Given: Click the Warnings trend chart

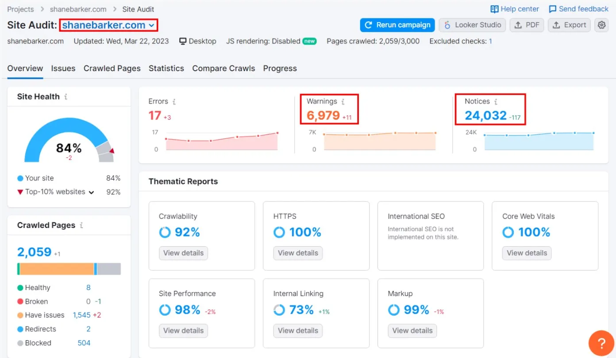Looking at the screenshot, I should [380, 141].
